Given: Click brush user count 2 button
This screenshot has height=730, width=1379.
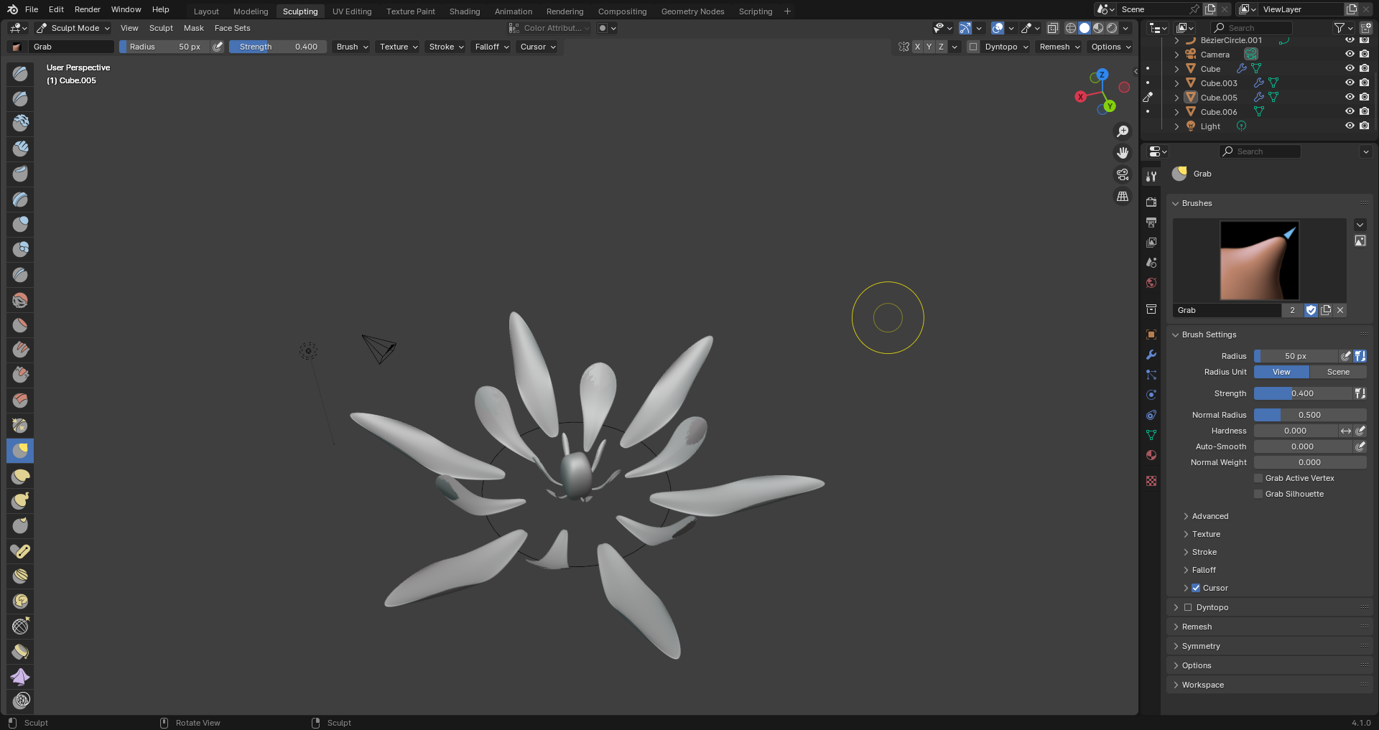Looking at the screenshot, I should 1292,310.
